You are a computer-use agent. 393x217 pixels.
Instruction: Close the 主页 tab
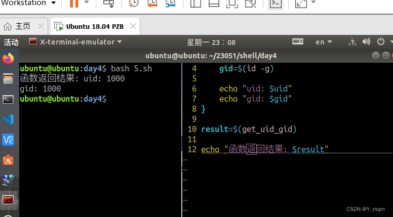click(41, 26)
